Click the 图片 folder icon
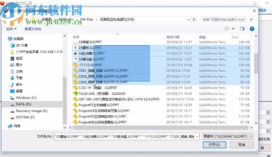Viewport: 272px width, 157px height. tap(12, 65)
